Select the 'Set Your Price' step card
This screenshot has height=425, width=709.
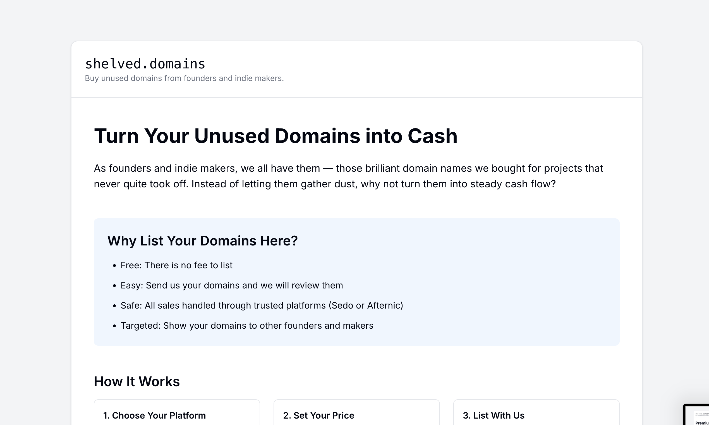pos(356,415)
